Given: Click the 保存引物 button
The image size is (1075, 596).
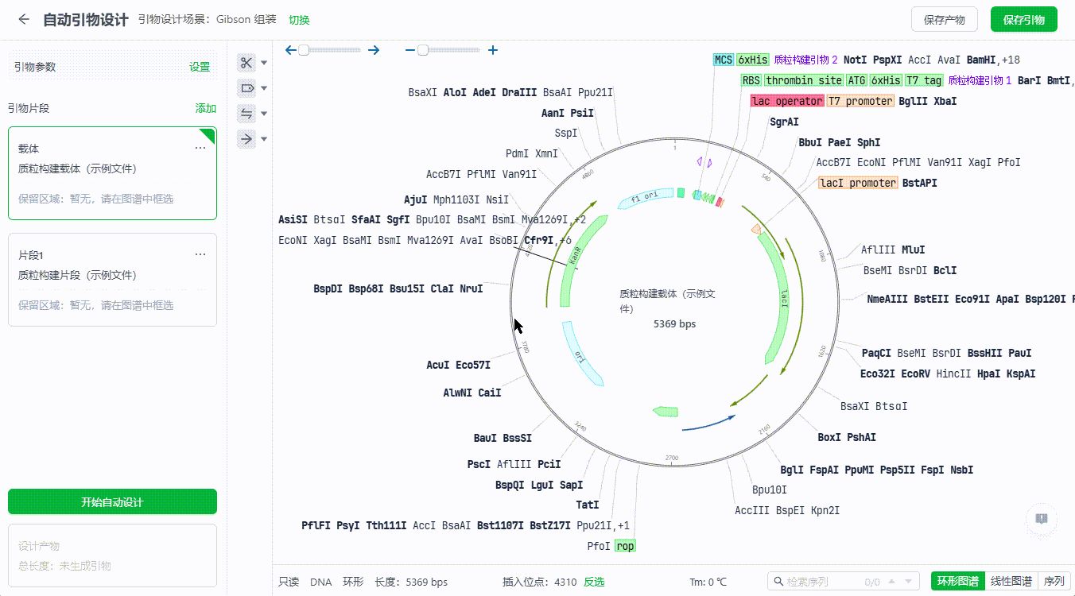Looking at the screenshot, I should coord(1023,20).
